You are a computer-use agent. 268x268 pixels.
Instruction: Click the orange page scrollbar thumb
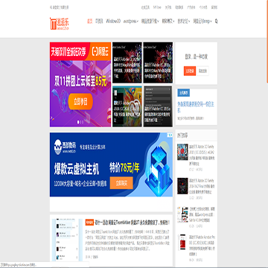click(267, 42)
